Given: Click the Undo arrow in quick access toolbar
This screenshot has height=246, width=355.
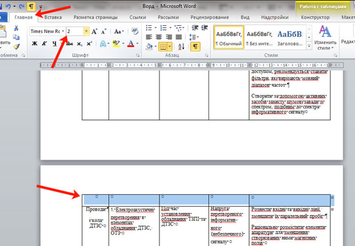Looking at the screenshot, I should [x=8, y=6].
